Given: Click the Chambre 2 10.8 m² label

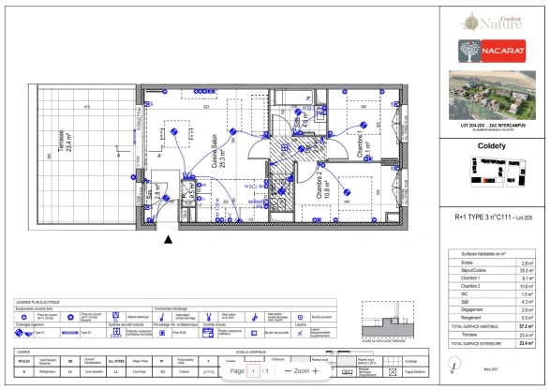Looking at the screenshot, I should (x=322, y=186).
